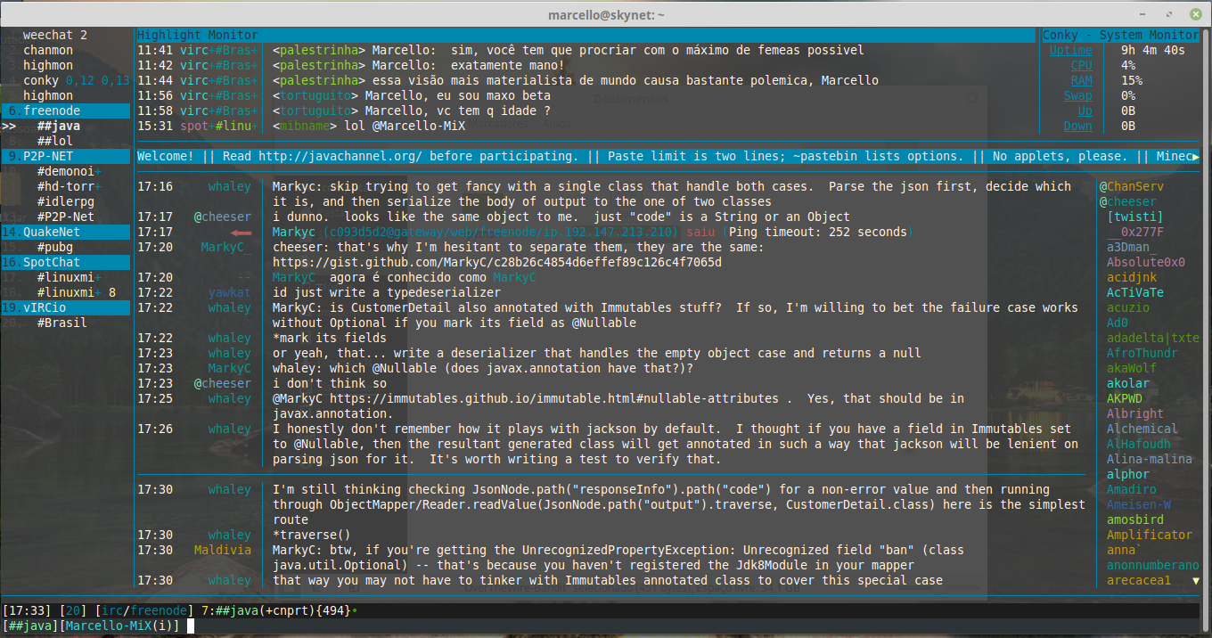Select Alina-malina in the nick list
This screenshot has height=638, width=1212.
(x=1150, y=459)
